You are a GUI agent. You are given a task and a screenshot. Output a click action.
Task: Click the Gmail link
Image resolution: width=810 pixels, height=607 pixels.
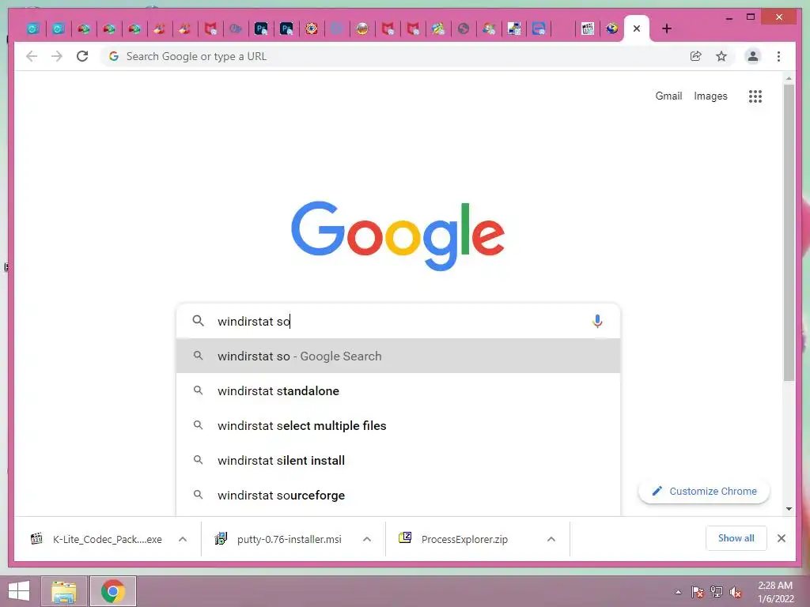point(668,96)
